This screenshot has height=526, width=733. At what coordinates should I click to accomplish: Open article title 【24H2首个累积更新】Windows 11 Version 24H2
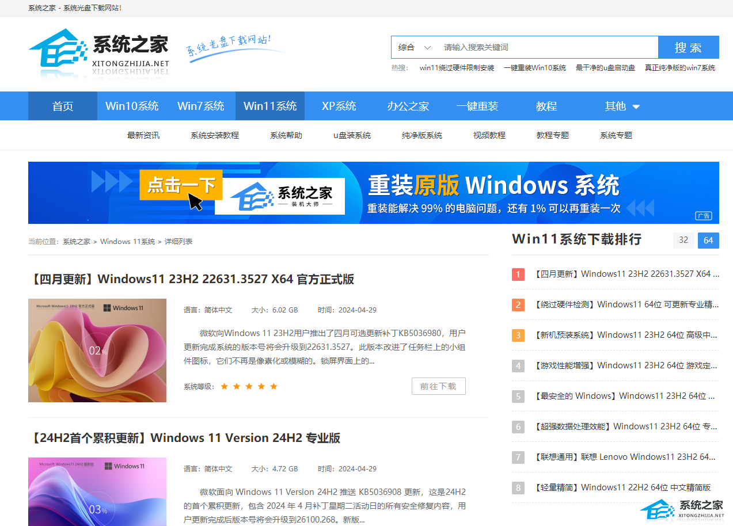pyautogui.click(x=184, y=438)
